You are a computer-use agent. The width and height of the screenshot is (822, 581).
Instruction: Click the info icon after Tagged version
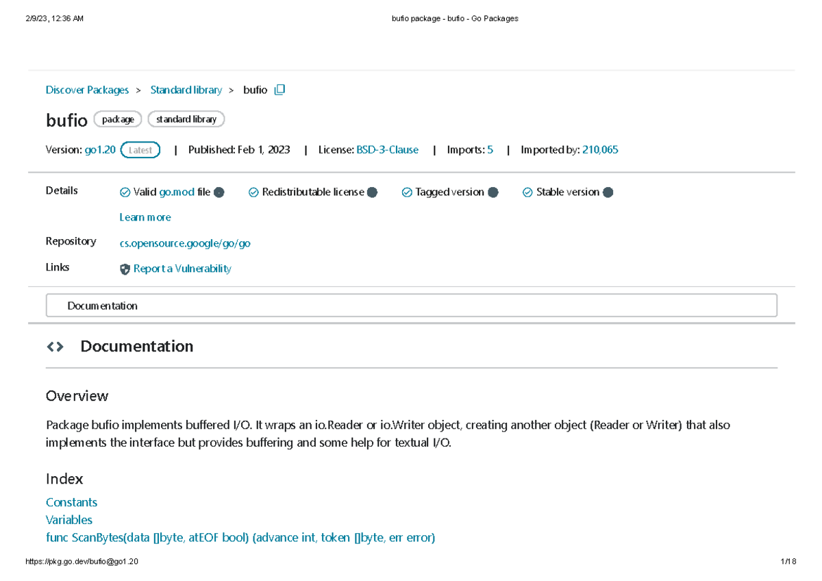coord(493,192)
